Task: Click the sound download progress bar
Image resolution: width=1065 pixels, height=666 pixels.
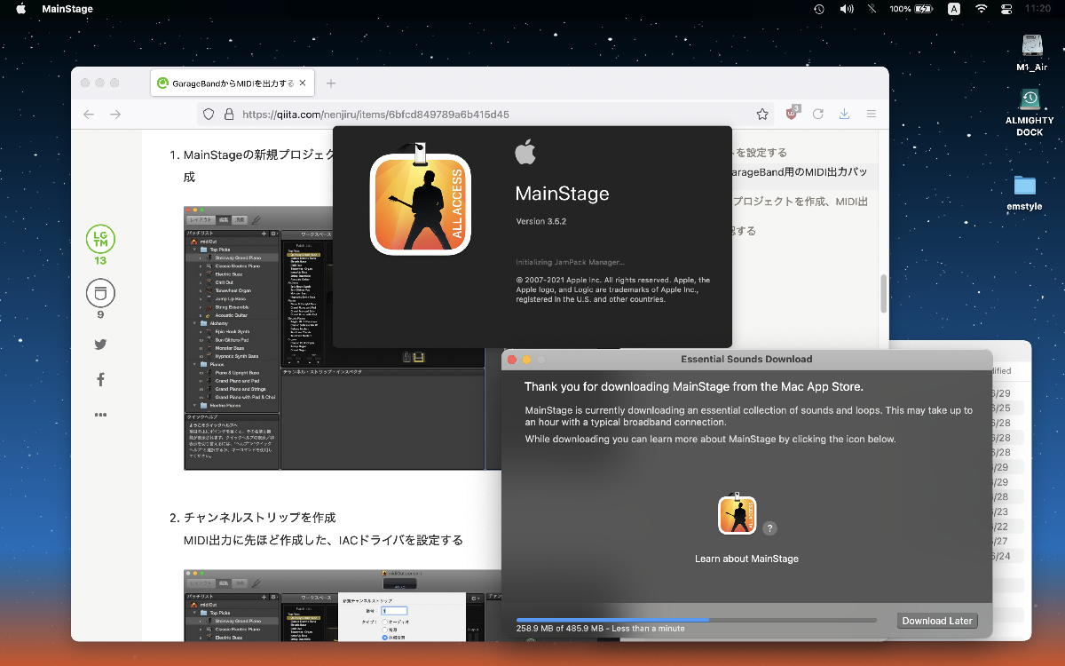Action: point(696,620)
